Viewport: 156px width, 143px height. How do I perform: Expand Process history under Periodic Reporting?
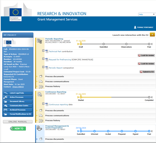pos(37,86)
